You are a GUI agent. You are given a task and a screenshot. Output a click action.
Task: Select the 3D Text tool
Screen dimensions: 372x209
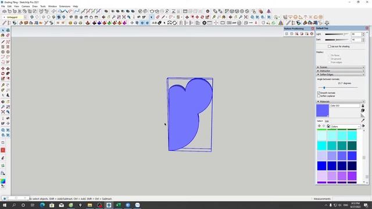tap(8, 95)
